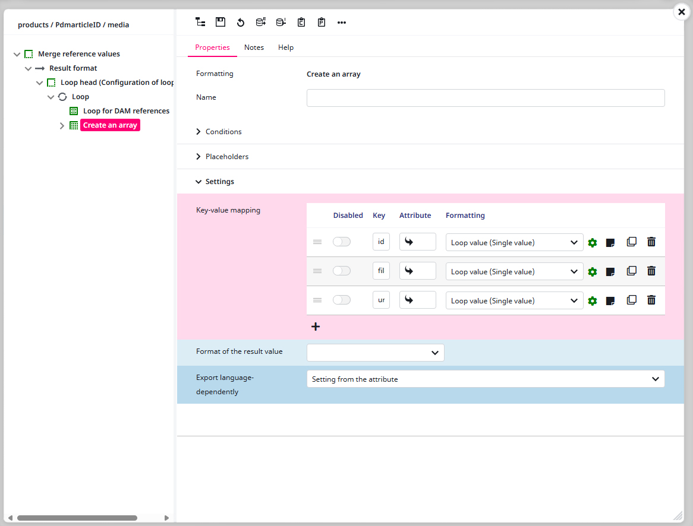The height and width of the screenshot is (526, 693).
Task: Select Loop head configuration tree item
Action: 117,82
